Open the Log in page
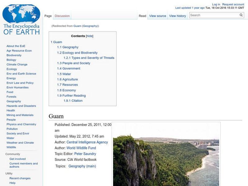248x186 pixels. (216, 3)
